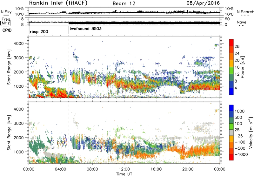Click the blue bottom of the power color bar

point(231,91)
